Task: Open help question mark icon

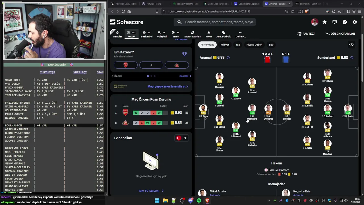Action: (x=345, y=22)
